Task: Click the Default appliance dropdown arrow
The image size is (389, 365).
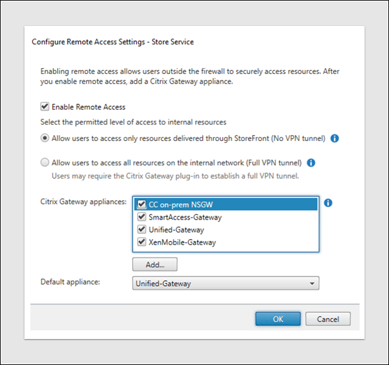Action: click(312, 283)
